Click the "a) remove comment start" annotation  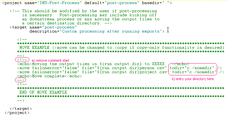[50, 60]
